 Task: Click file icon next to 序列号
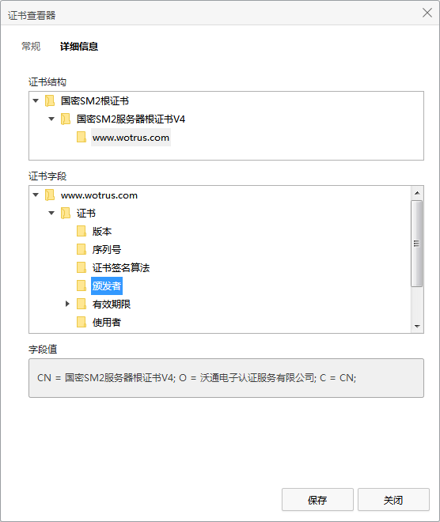tap(82, 249)
